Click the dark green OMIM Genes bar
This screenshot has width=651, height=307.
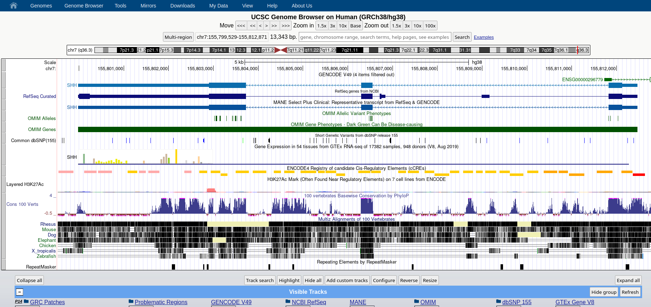point(357,130)
